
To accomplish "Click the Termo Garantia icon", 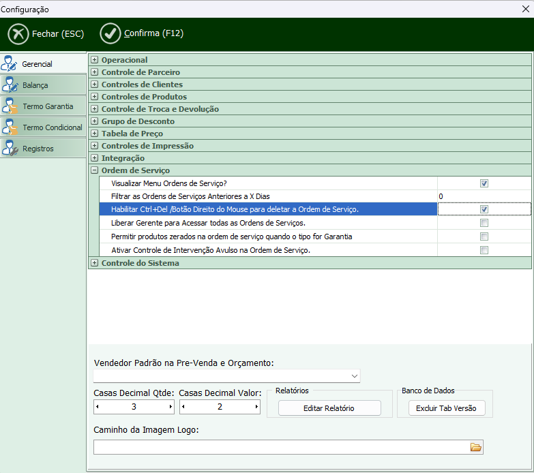I will click(x=10, y=106).
